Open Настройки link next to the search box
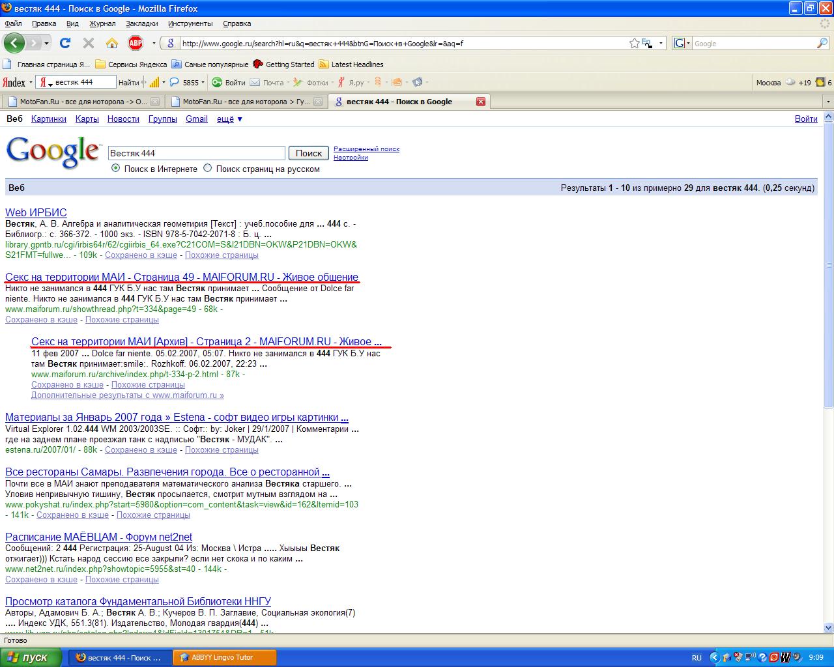Screen dimensions: 834x667 pos(351,158)
